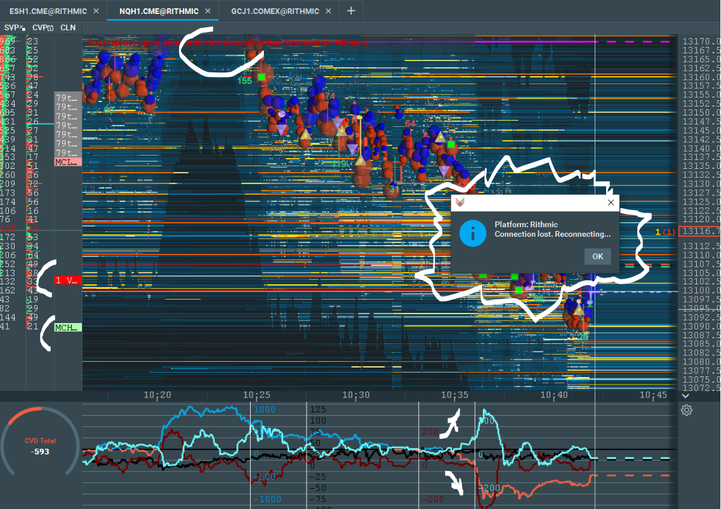Close the NQH1.CME@RITHMIC tab
The width and height of the screenshot is (721, 509).
pos(208,11)
